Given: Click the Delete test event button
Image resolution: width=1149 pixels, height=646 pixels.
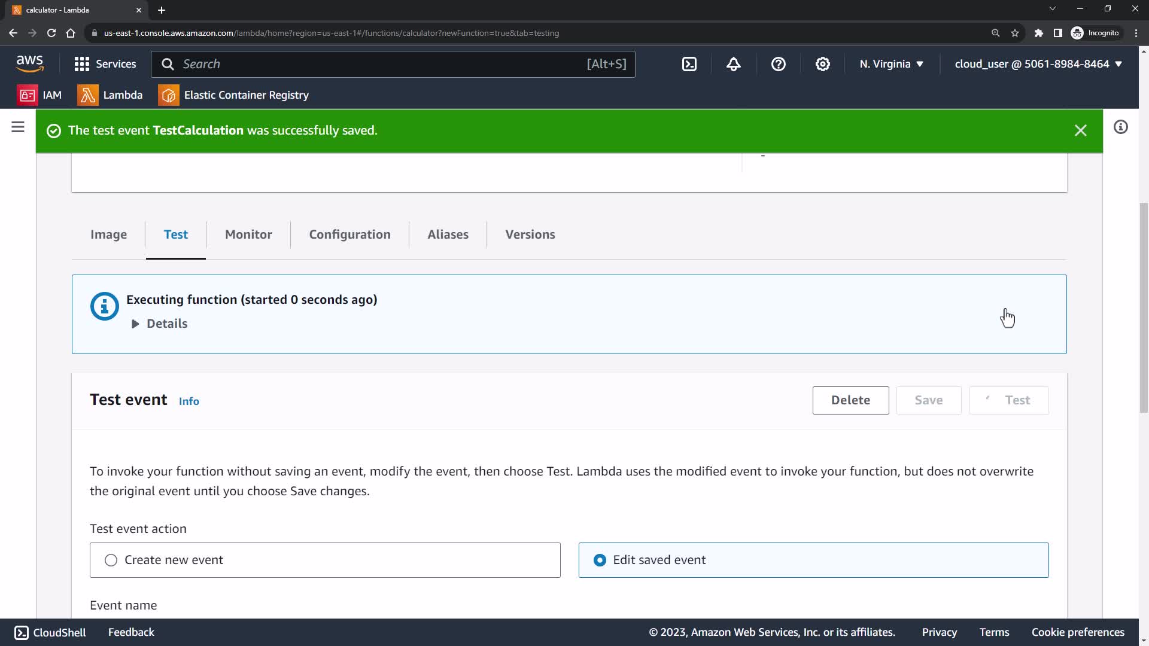Looking at the screenshot, I should [x=850, y=400].
